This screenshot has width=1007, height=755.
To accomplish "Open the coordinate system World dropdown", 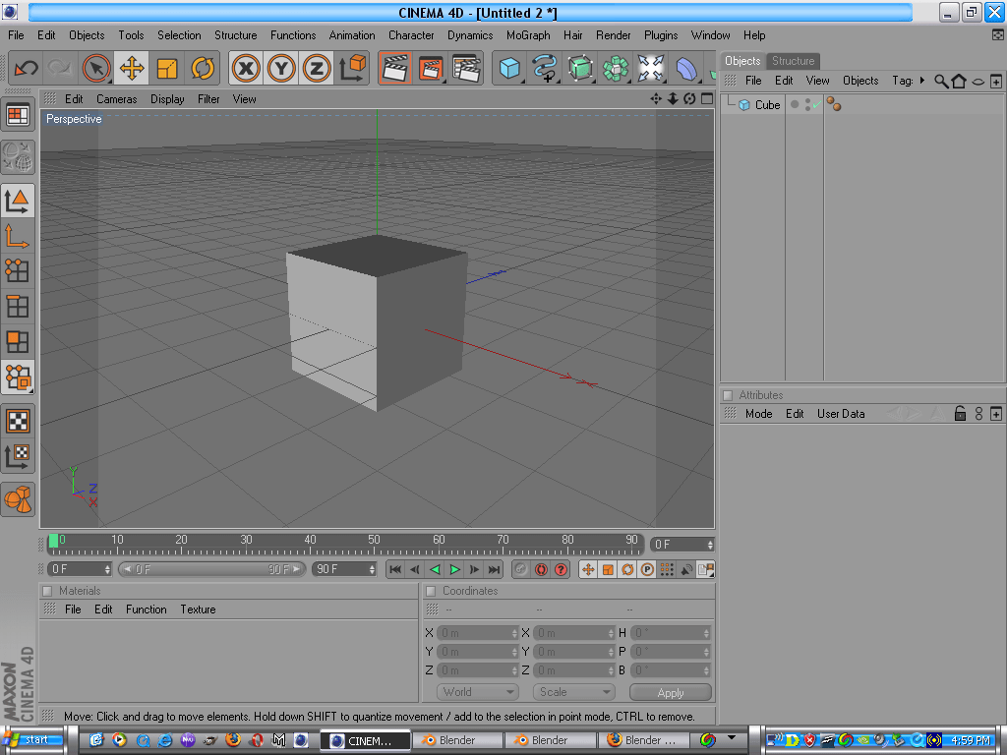I will point(477,691).
